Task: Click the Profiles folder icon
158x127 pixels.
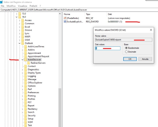Action: tap(26, 99)
